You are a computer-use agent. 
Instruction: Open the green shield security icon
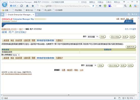tap(105, 6)
